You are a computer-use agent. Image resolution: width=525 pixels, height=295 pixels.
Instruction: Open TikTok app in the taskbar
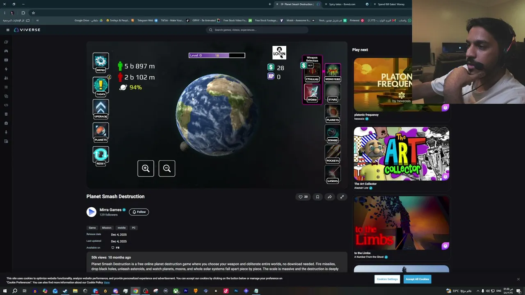coord(226,291)
